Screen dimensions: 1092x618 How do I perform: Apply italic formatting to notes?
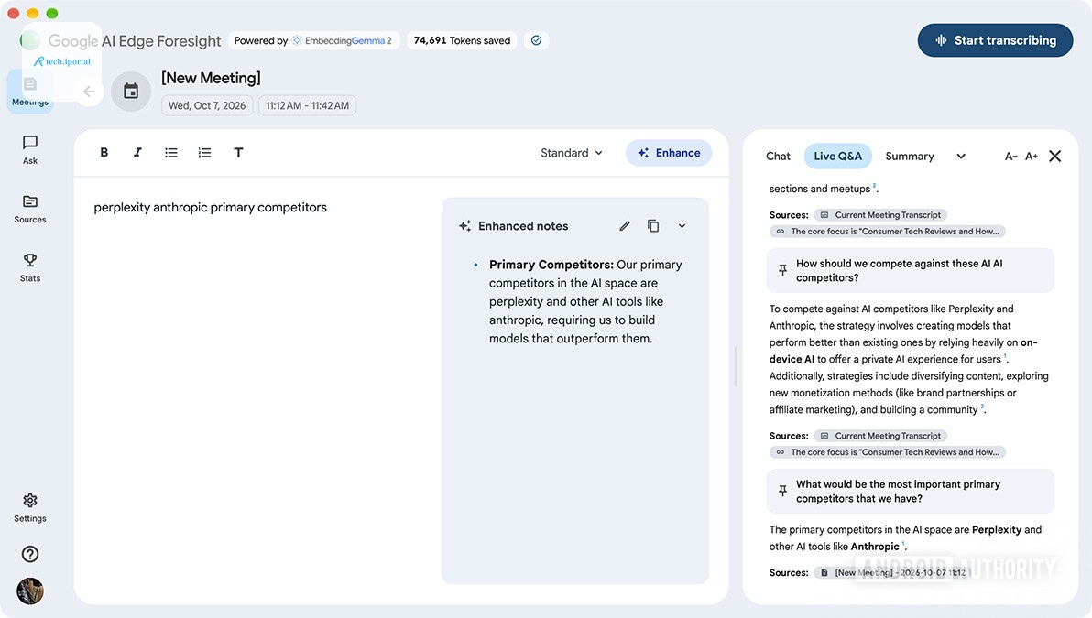(x=137, y=152)
